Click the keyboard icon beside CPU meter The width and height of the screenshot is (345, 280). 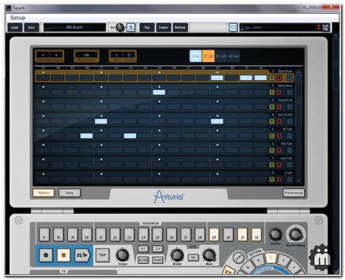233,28
